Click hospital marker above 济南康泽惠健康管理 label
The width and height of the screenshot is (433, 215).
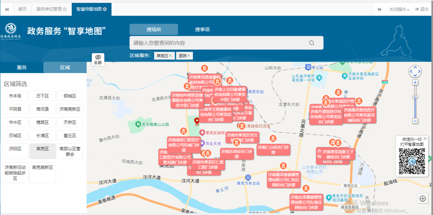coord(283,166)
